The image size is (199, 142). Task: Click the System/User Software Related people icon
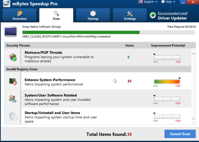(13, 99)
